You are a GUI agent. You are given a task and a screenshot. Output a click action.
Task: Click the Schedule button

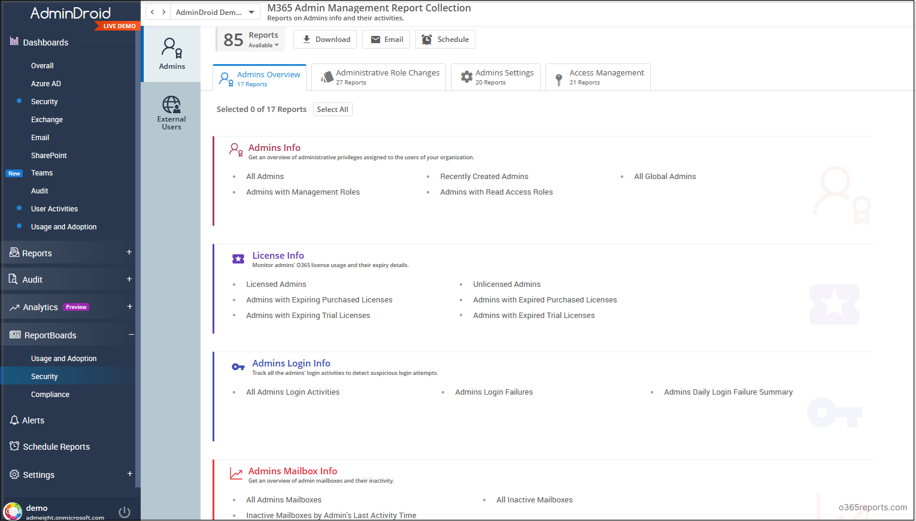pyautogui.click(x=445, y=40)
